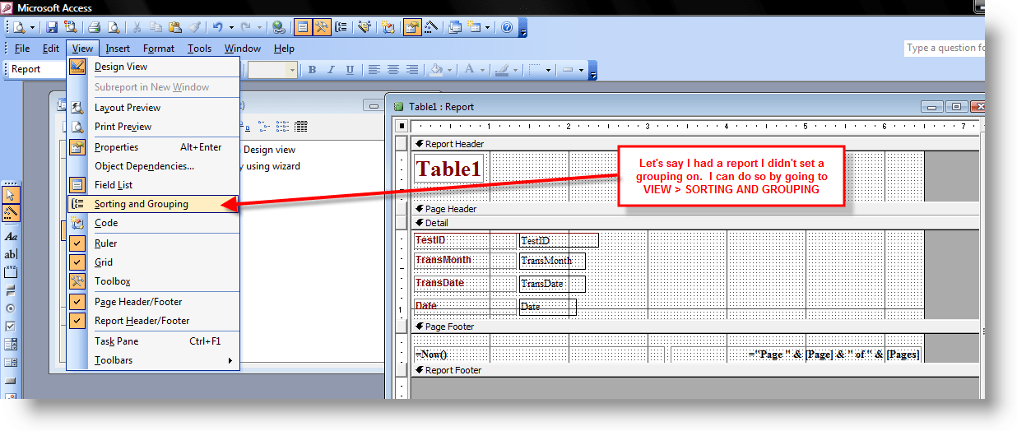Toggle Page Header/Footer in View menu
The image size is (1017, 431).
click(153, 302)
